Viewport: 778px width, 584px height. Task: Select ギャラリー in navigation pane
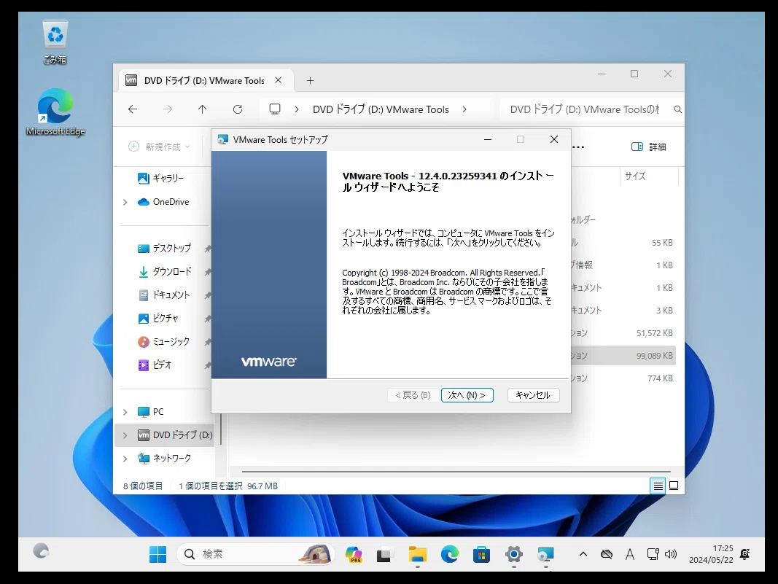pos(160,178)
